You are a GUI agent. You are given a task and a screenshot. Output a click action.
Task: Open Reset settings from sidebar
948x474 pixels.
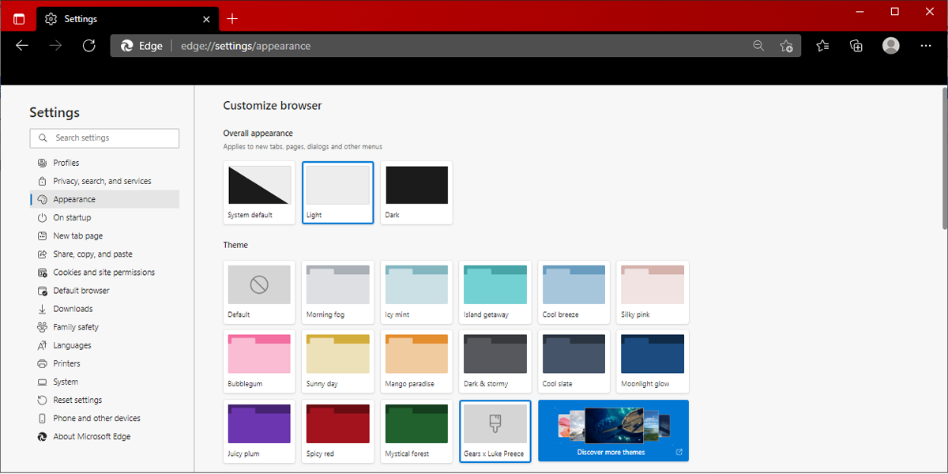point(74,400)
